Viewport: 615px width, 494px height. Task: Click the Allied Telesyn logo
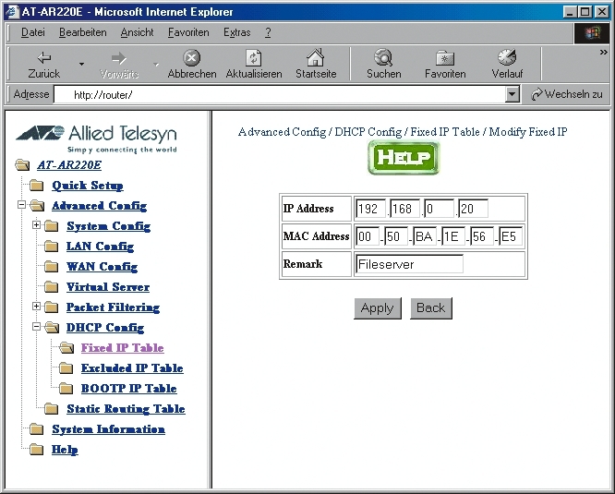tap(96, 139)
